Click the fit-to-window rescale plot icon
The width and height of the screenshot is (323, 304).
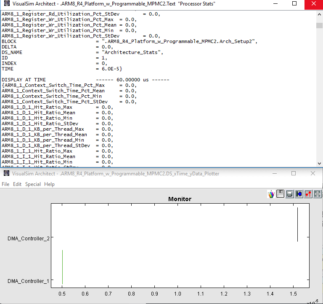pos(318,194)
